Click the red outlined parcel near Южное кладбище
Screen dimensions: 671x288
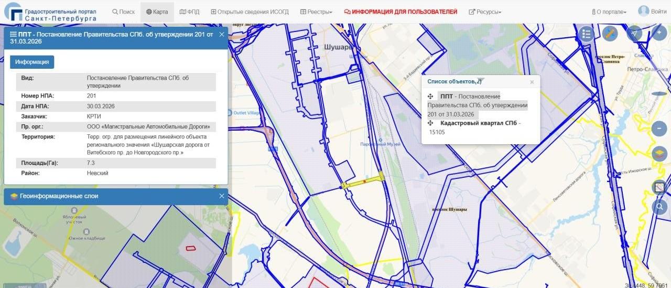click(191, 248)
